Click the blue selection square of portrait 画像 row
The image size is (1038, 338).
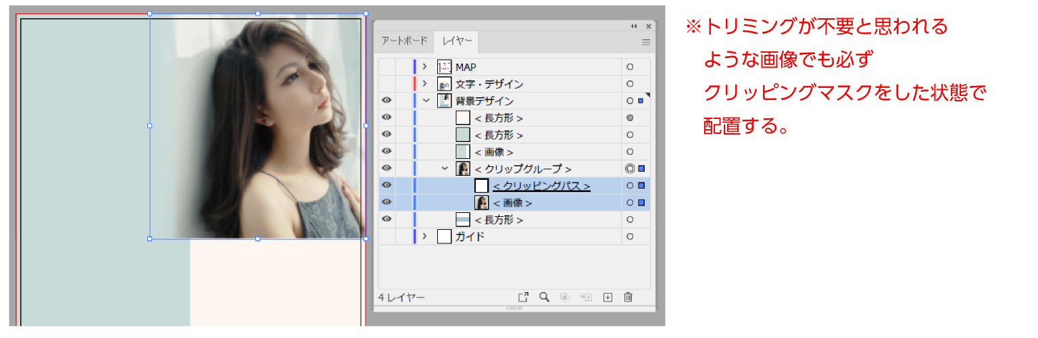pyautogui.click(x=641, y=202)
